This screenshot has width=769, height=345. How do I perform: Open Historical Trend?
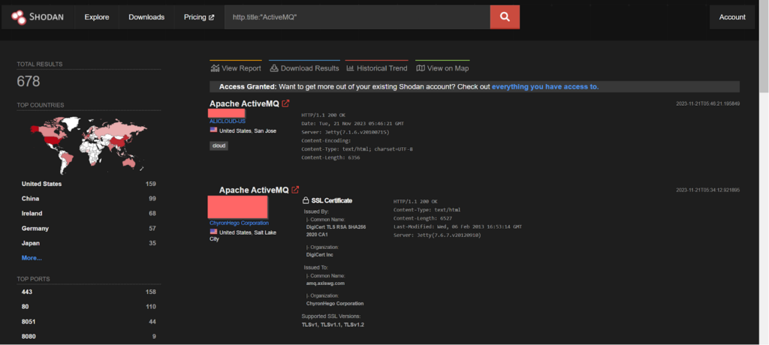377,68
